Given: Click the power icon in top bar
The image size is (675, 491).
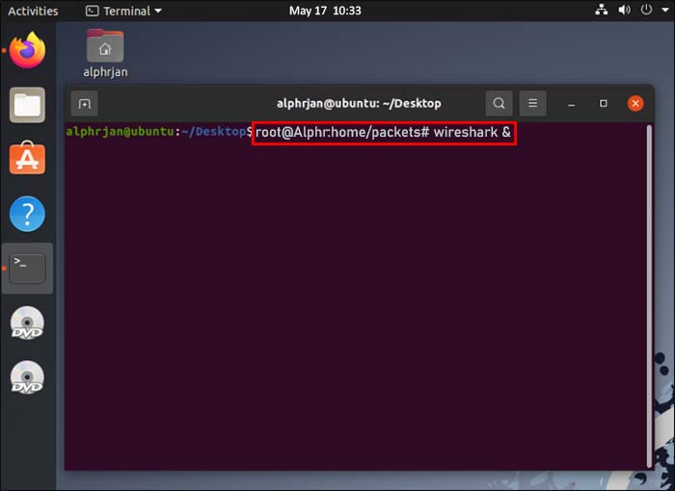Looking at the screenshot, I should 646,10.
